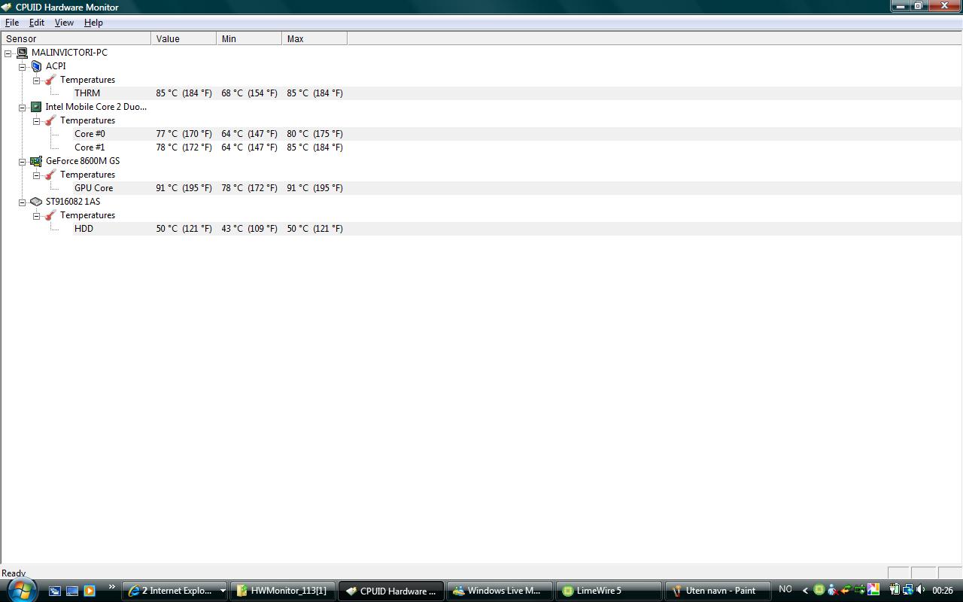
Task: Click the thermometer icon under ACPI
Action: [50, 80]
